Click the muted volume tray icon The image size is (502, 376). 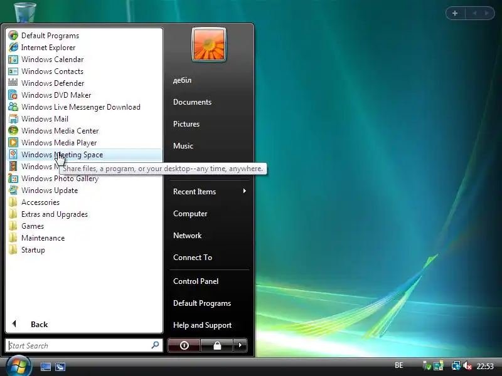[x=467, y=366]
